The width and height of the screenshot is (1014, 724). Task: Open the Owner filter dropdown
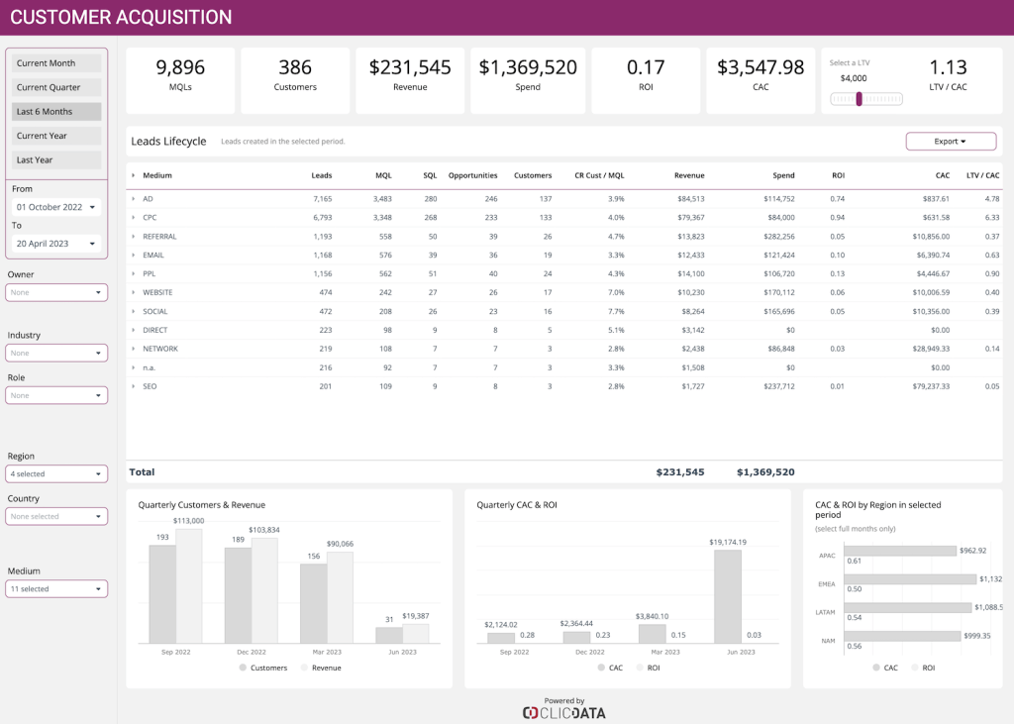point(56,292)
